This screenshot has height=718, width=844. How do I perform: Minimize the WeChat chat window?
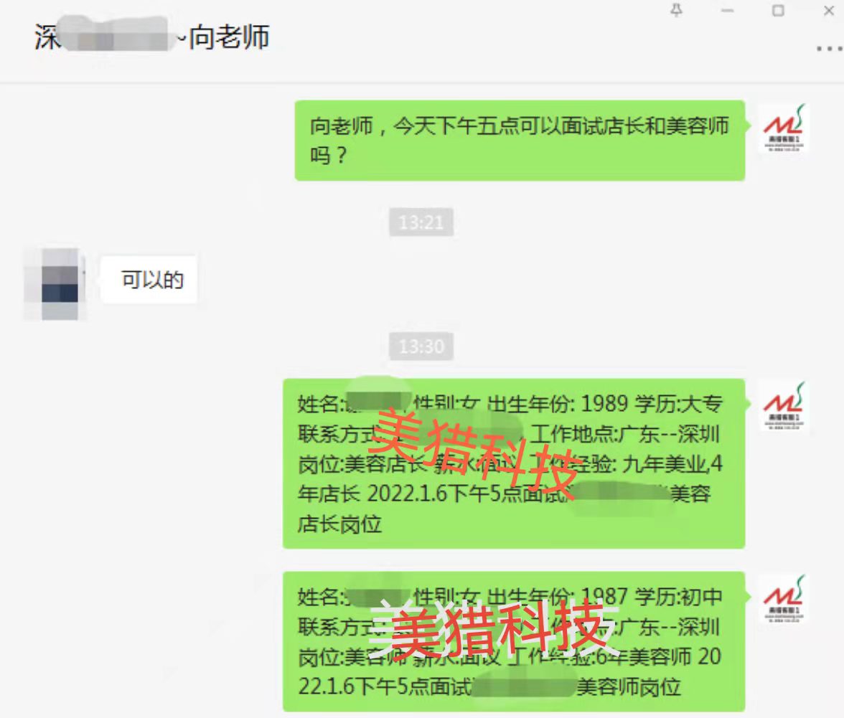tap(727, 11)
